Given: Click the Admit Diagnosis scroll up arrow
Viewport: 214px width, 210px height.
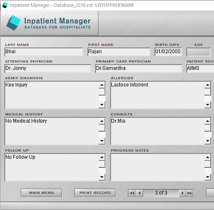Looking at the screenshot, I should pyautogui.click(x=102, y=85).
